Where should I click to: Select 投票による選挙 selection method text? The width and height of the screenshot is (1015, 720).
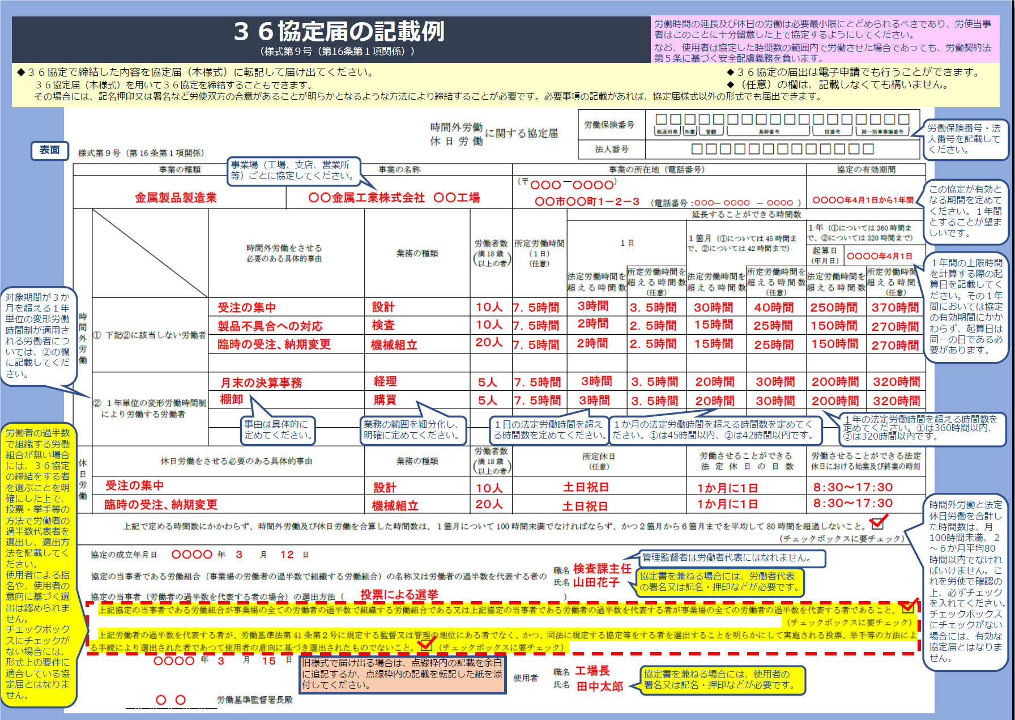399,595
